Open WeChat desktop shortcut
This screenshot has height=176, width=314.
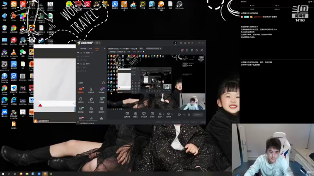click(x=23, y=53)
